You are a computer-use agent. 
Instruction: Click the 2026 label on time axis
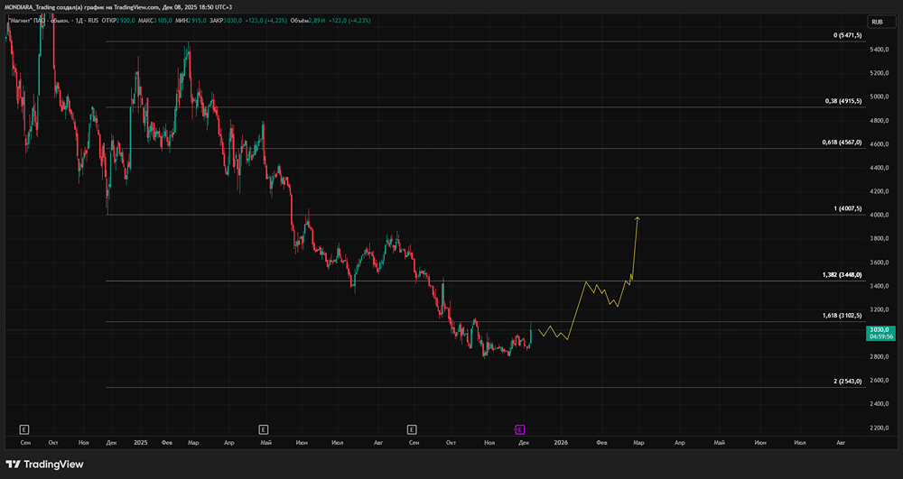561,443
